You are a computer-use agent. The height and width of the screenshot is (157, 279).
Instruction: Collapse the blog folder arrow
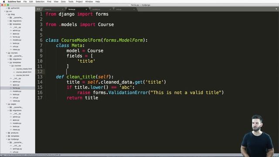[7, 14]
